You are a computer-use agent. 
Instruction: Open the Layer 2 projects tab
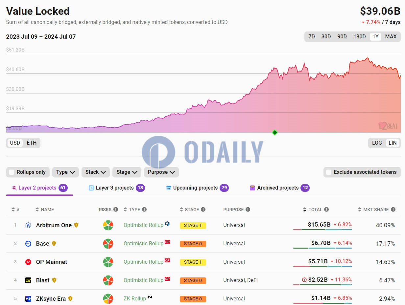[x=39, y=188]
